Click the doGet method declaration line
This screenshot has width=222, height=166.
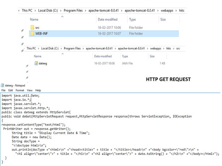[96, 116]
